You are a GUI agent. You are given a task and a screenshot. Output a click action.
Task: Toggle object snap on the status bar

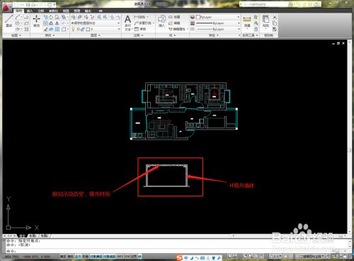tap(96, 256)
